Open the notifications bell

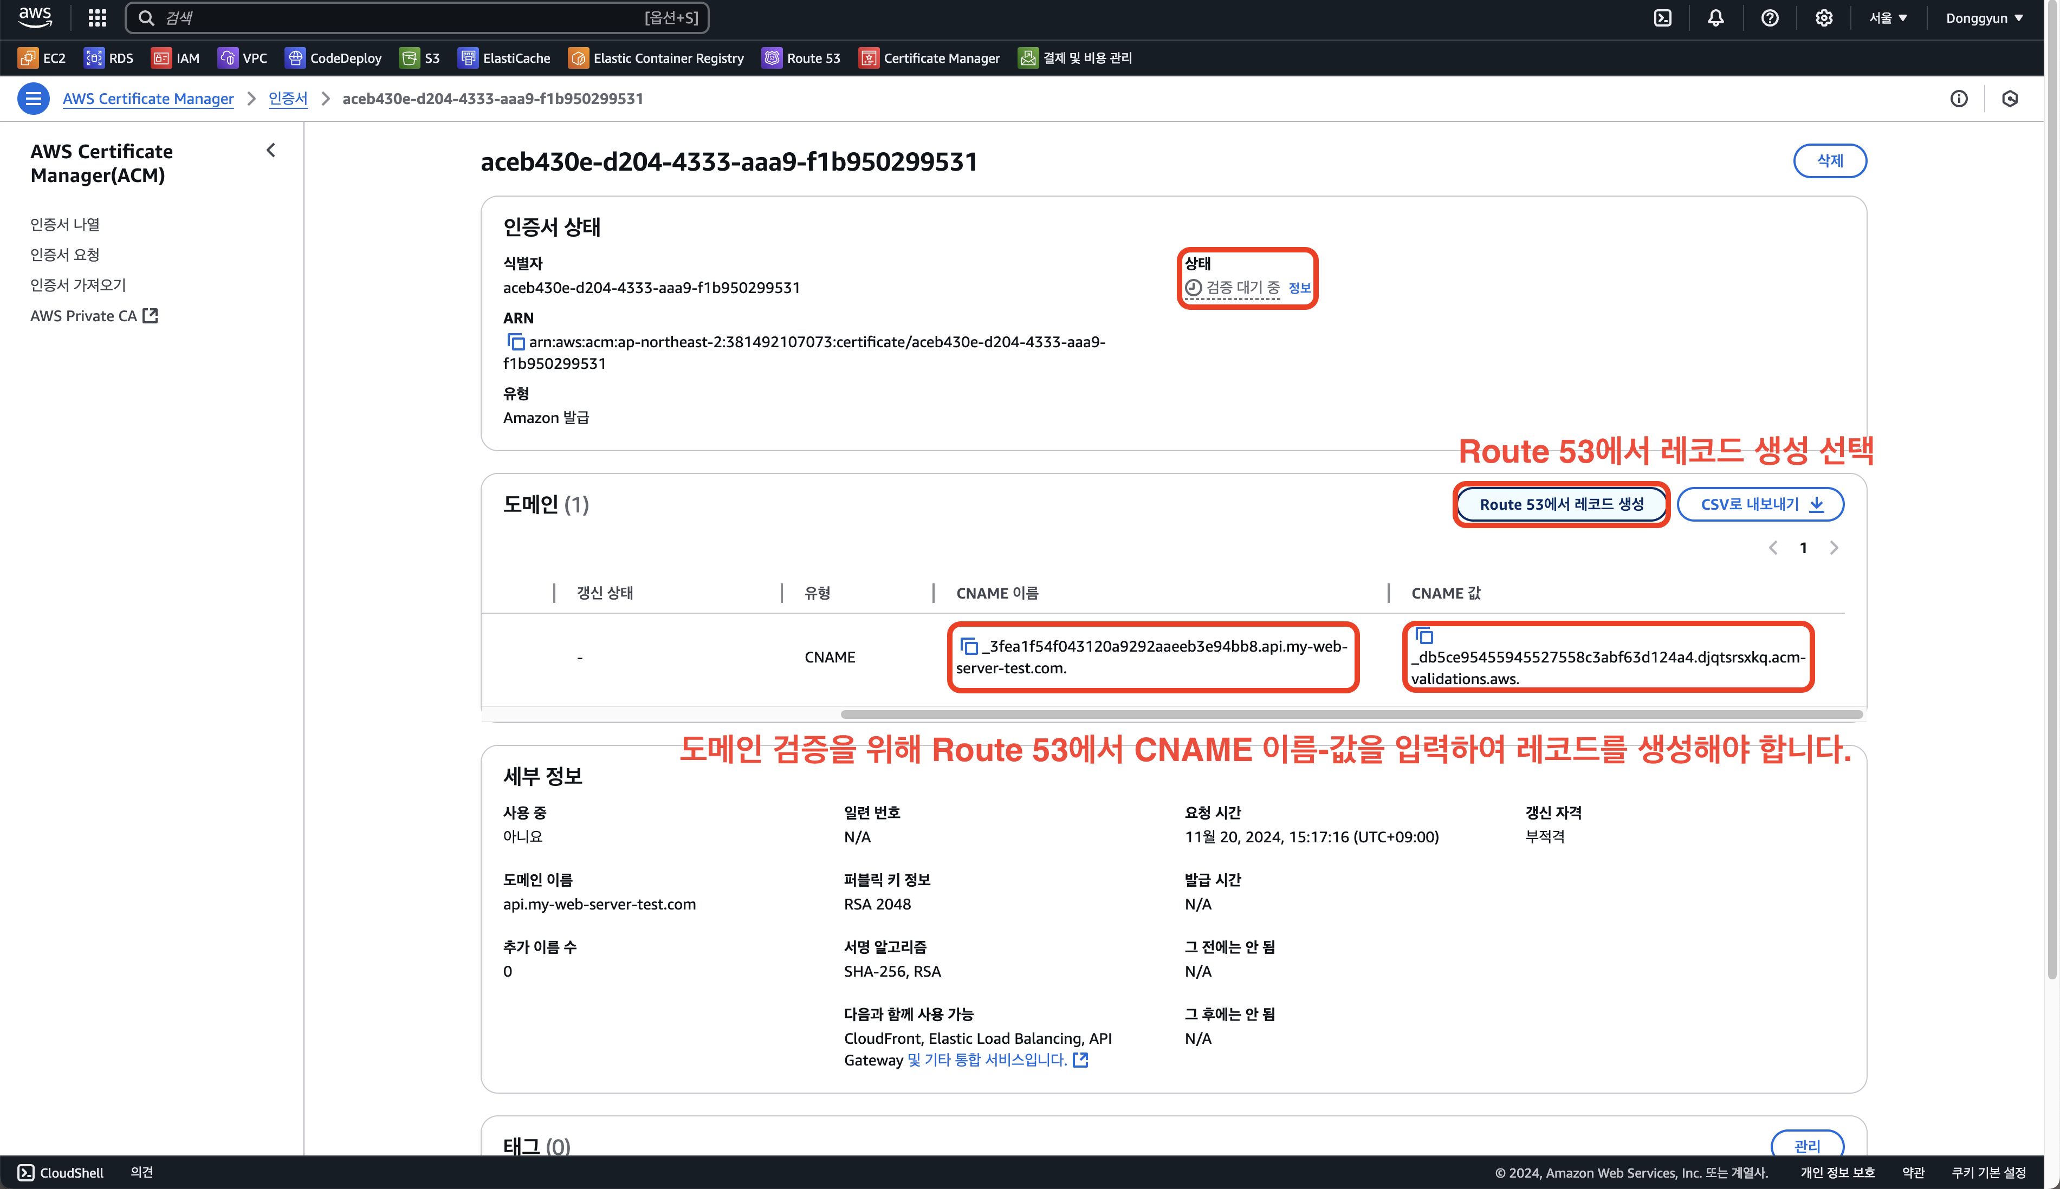(x=1715, y=18)
